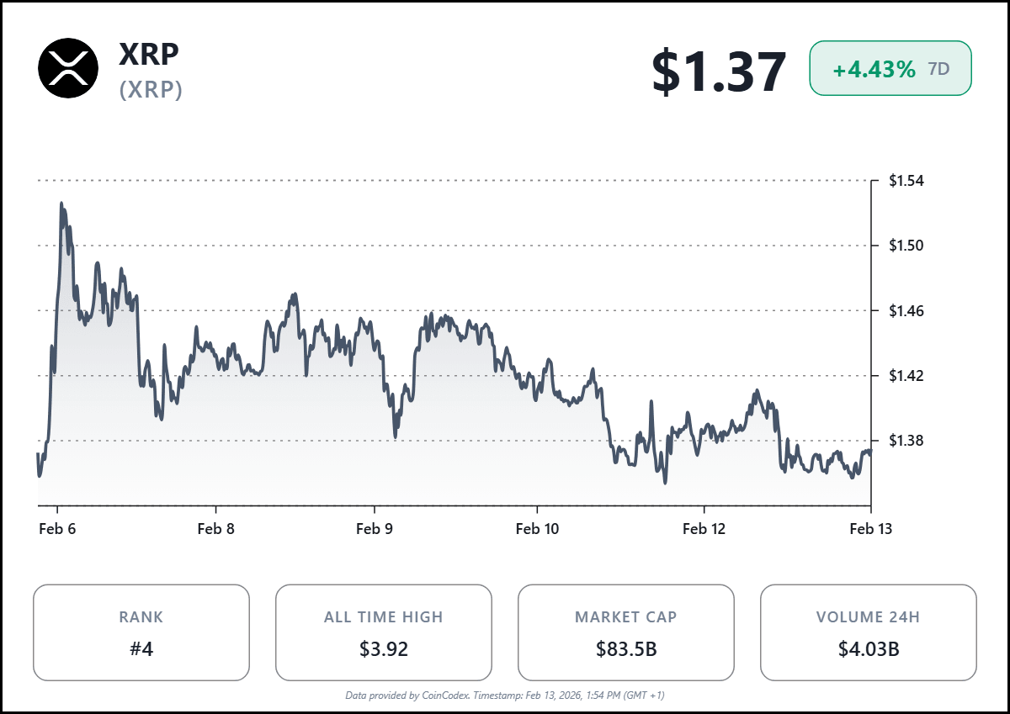Screen dimensions: 1010x714
Task: Click the CoinCodex data attribution text
Action: [x=505, y=695]
